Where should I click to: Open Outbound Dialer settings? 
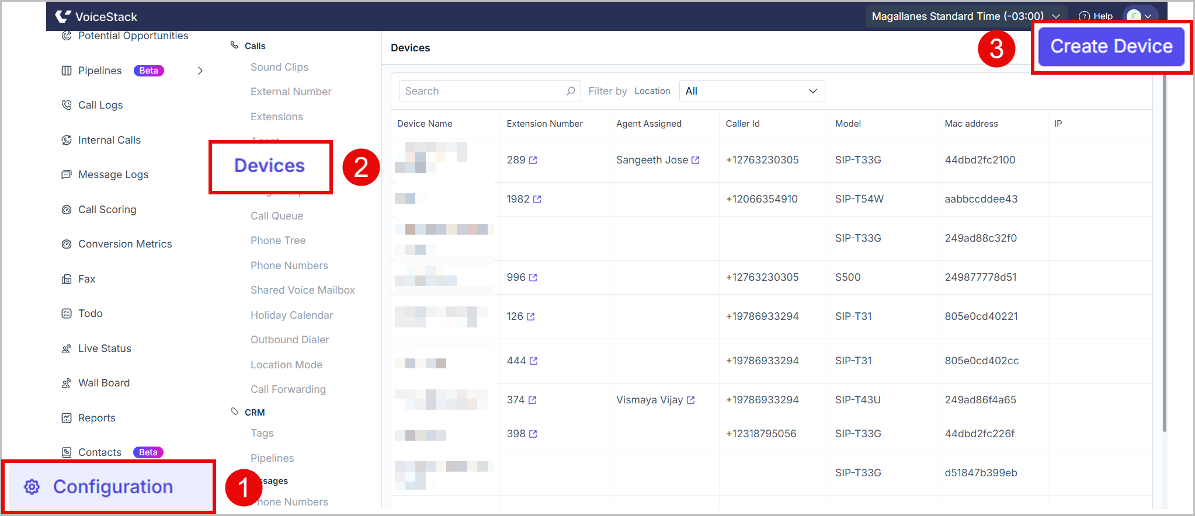tap(290, 340)
